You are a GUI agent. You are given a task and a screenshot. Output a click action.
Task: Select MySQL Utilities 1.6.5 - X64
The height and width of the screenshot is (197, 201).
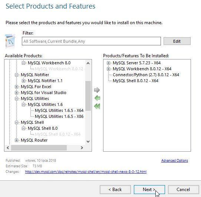(x=59, y=110)
